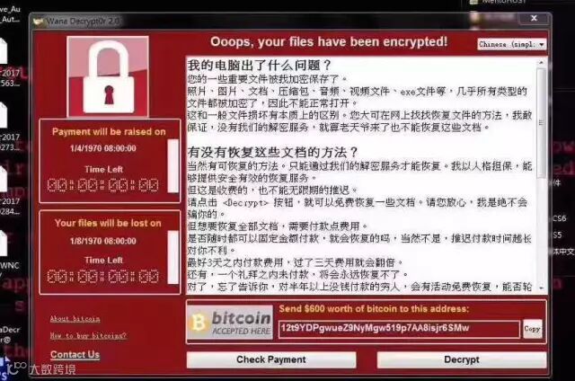Image resolution: width=575 pixels, height=381 pixels.
Task: Click the white padlock image
Action: tap(108, 77)
